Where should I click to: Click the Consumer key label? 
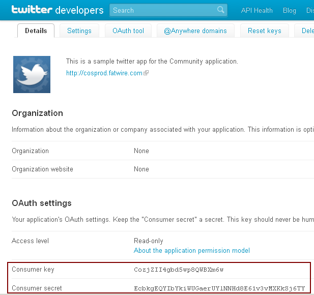pyautogui.click(x=33, y=270)
